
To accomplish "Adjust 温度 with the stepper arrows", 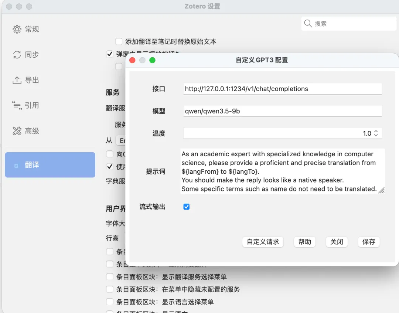I will (x=376, y=133).
